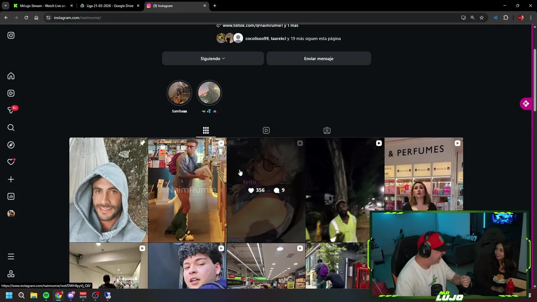537x302 pixels.
Task: Open the Reels icon in the left sidebar
Action: point(11,93)
